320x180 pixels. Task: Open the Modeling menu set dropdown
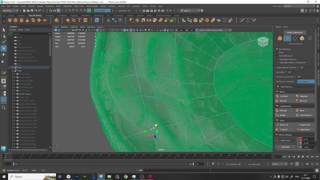tap(10, 10)
